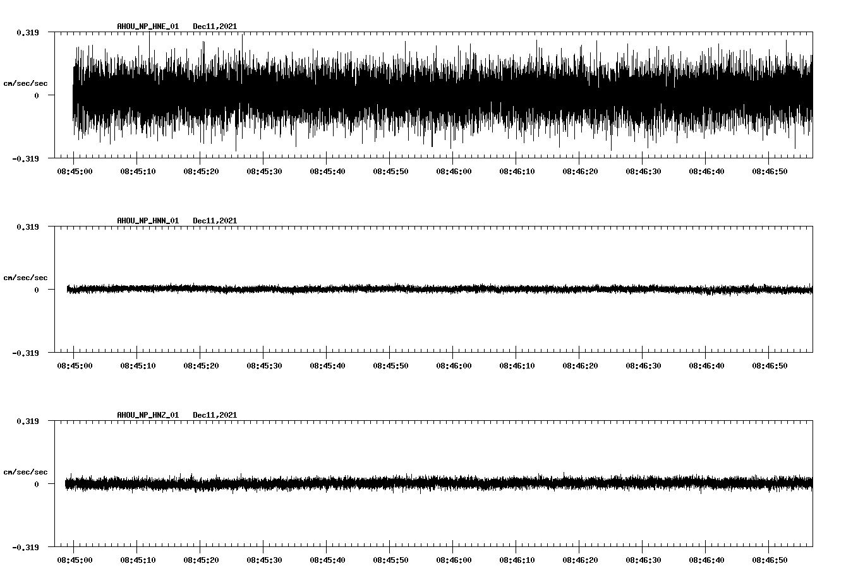
Task: Click the 08:45:10 time label under the HNZ plot
Action: click(138, 560)
